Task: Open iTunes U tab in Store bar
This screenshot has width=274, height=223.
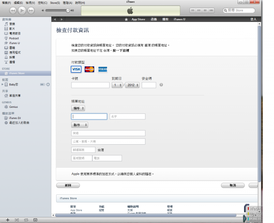Action: coord(179,19)
